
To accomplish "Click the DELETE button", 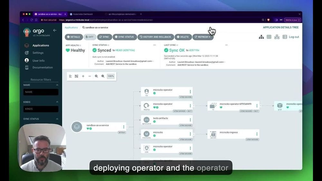I will point(183,37).
